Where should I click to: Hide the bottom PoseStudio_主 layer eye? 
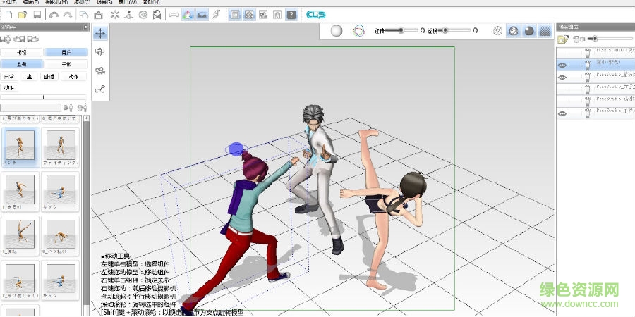(x=562, y=113)
